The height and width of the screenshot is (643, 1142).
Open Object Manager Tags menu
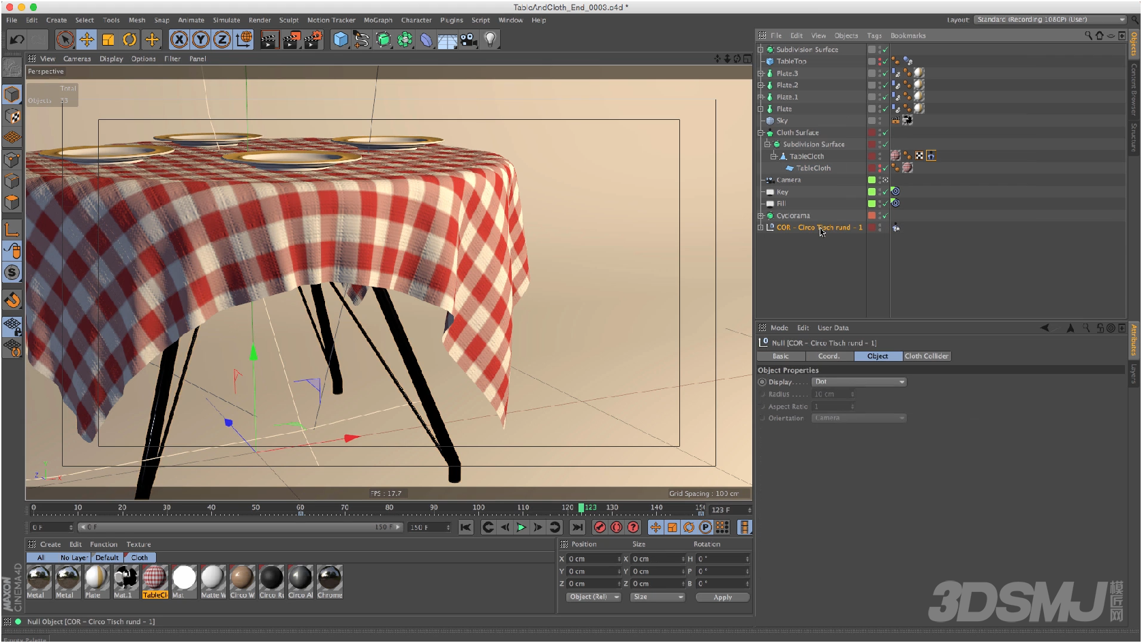[x=874, y=35]
